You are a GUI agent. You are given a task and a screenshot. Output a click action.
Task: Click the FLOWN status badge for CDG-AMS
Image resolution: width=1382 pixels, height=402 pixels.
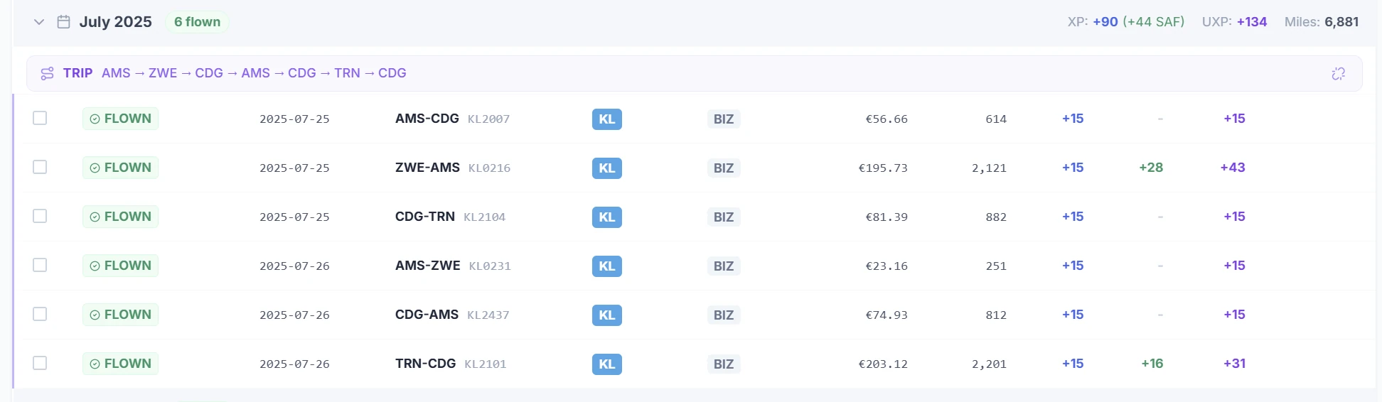(x=120, y=315)
